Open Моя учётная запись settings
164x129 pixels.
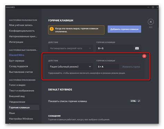click(x=21, y=25)
